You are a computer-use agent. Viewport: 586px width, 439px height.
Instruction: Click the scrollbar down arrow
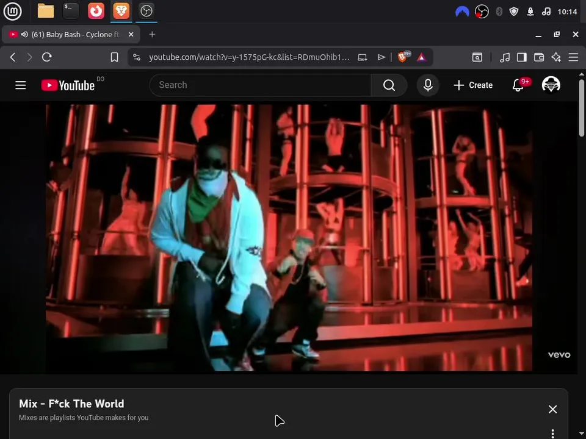(x=582, y=435)
